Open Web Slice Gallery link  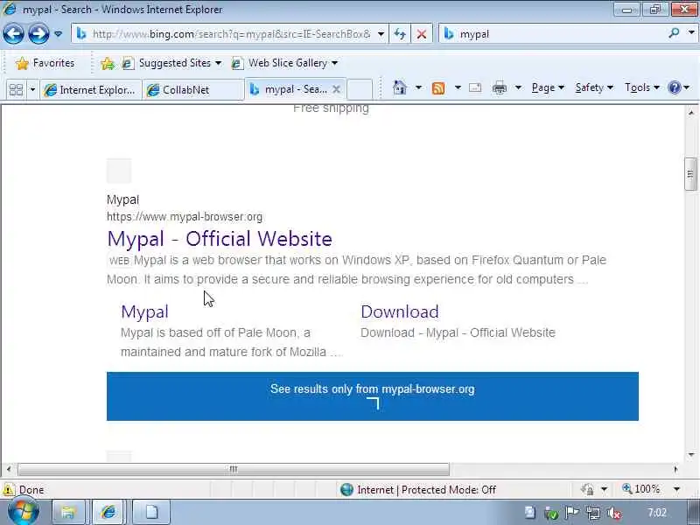click(x=284, y=63)
